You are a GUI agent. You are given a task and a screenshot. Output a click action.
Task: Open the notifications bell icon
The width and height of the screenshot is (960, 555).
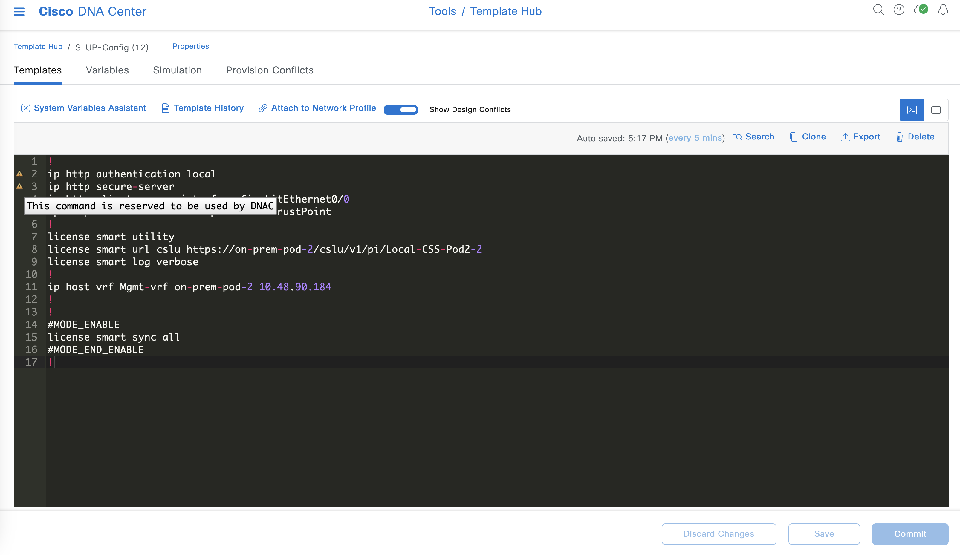[x=943, y=10]
